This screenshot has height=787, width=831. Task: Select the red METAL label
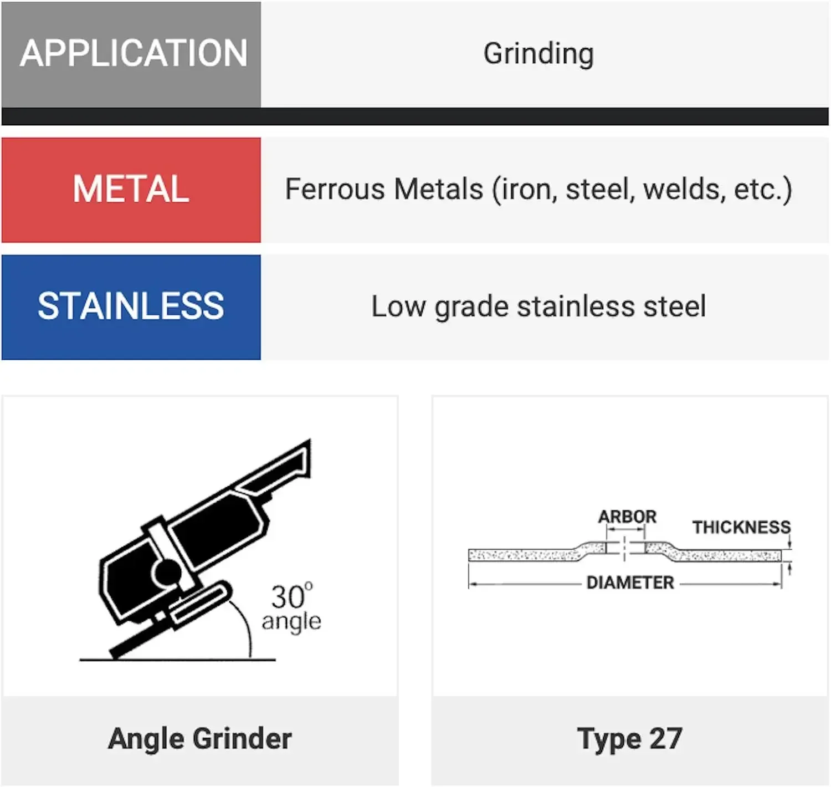[x=131, y=190]
